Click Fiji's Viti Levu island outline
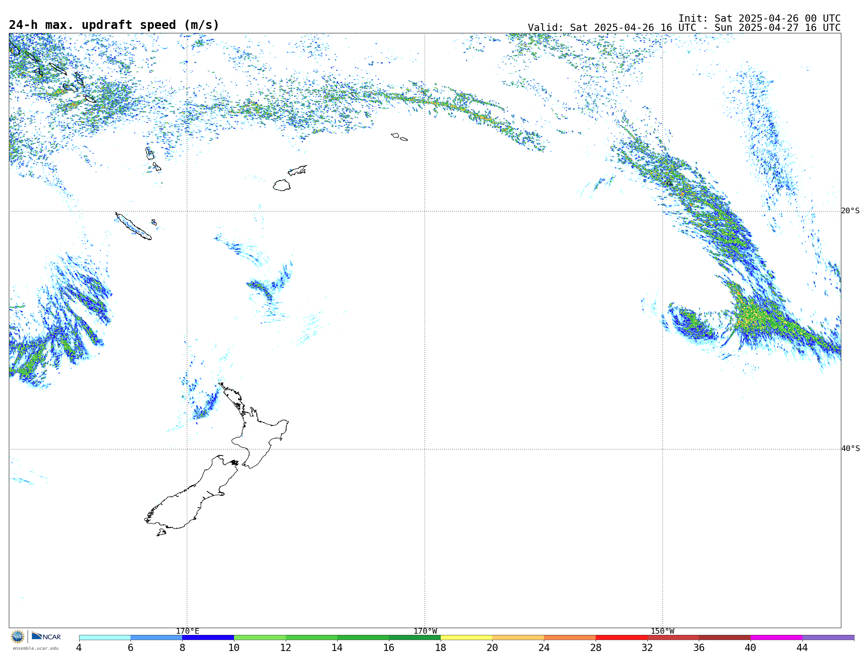The image size is (867, 653). coord(282,185)
